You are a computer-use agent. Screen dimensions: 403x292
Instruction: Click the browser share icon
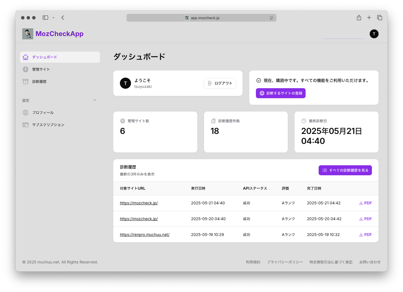coord(359,18)
